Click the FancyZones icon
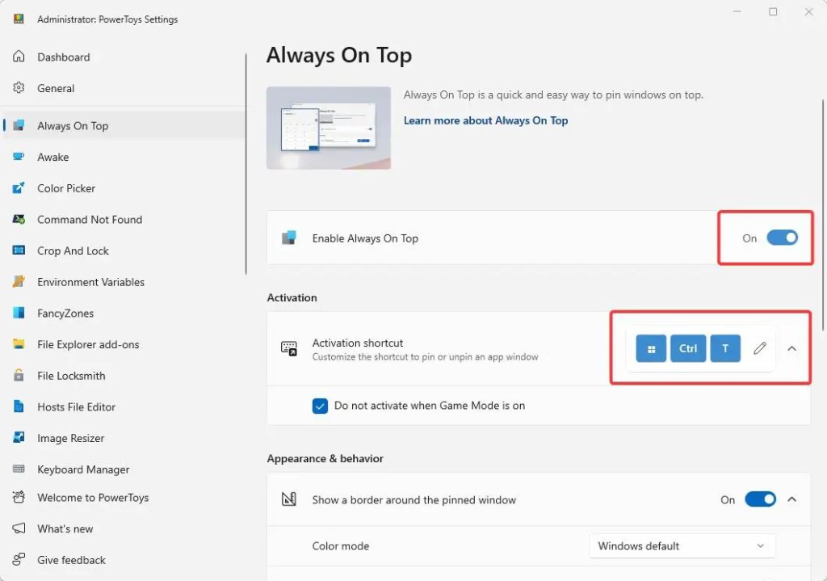 click(19, 313)
